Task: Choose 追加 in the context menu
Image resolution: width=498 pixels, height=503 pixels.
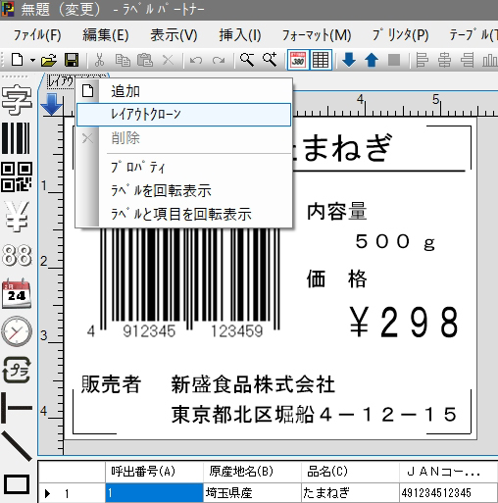Action: [x=183, y=91]
